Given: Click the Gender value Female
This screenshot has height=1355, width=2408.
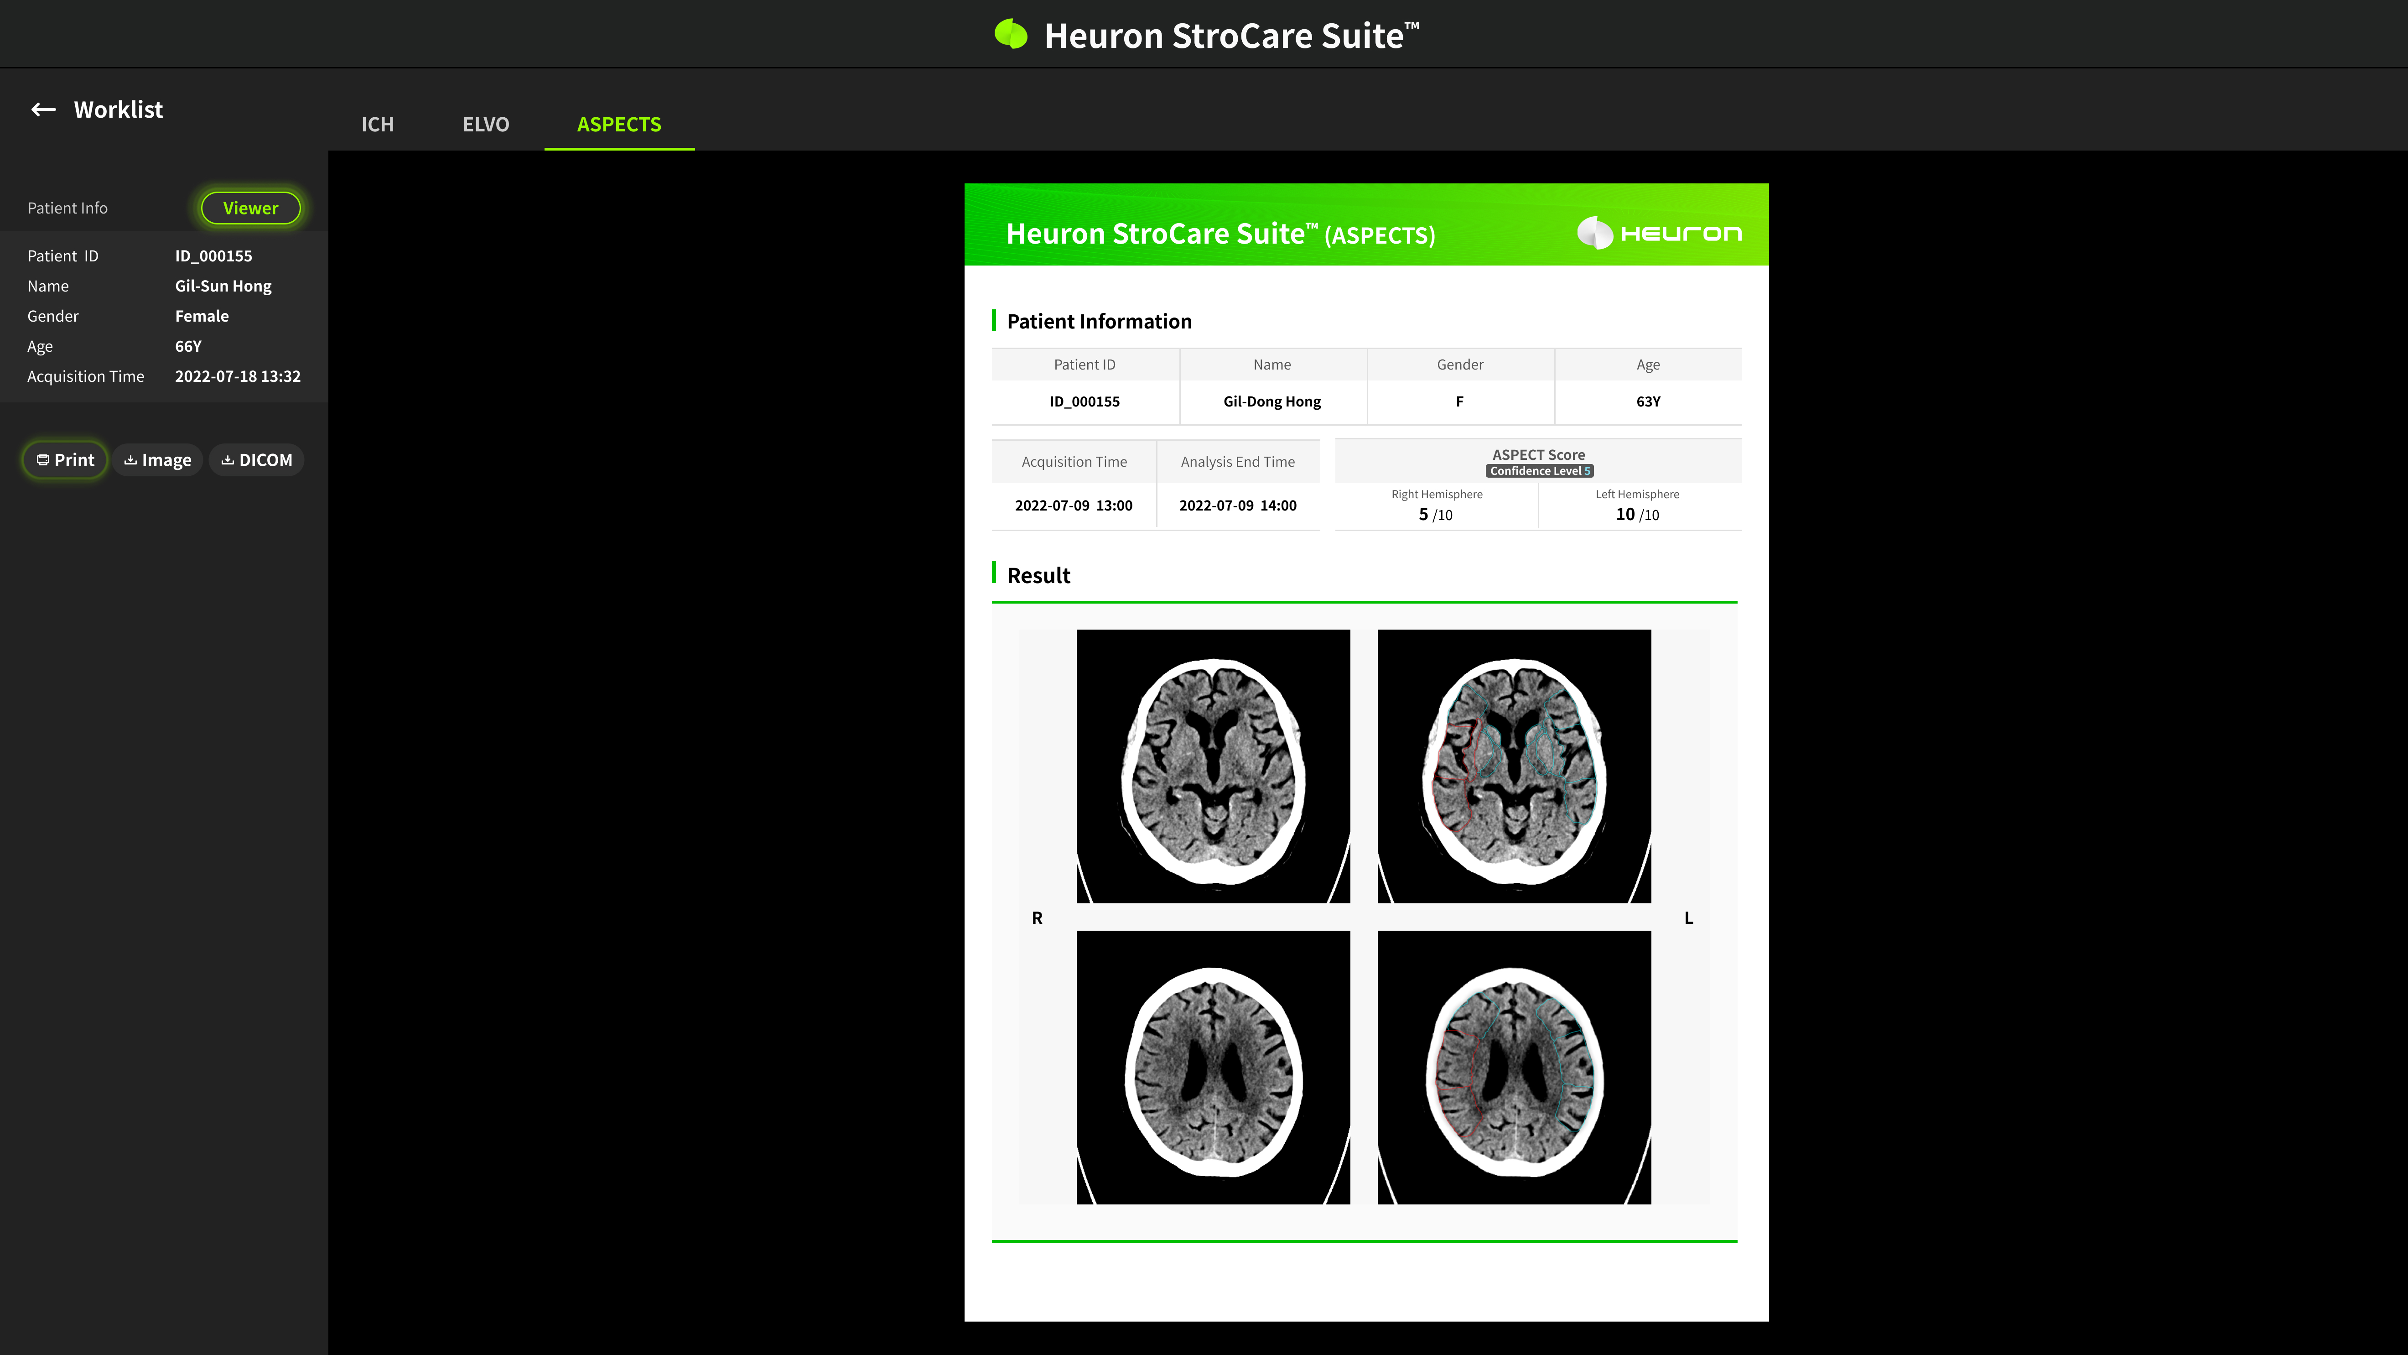Looking at the screenshot, I should (x=202, y=316).
